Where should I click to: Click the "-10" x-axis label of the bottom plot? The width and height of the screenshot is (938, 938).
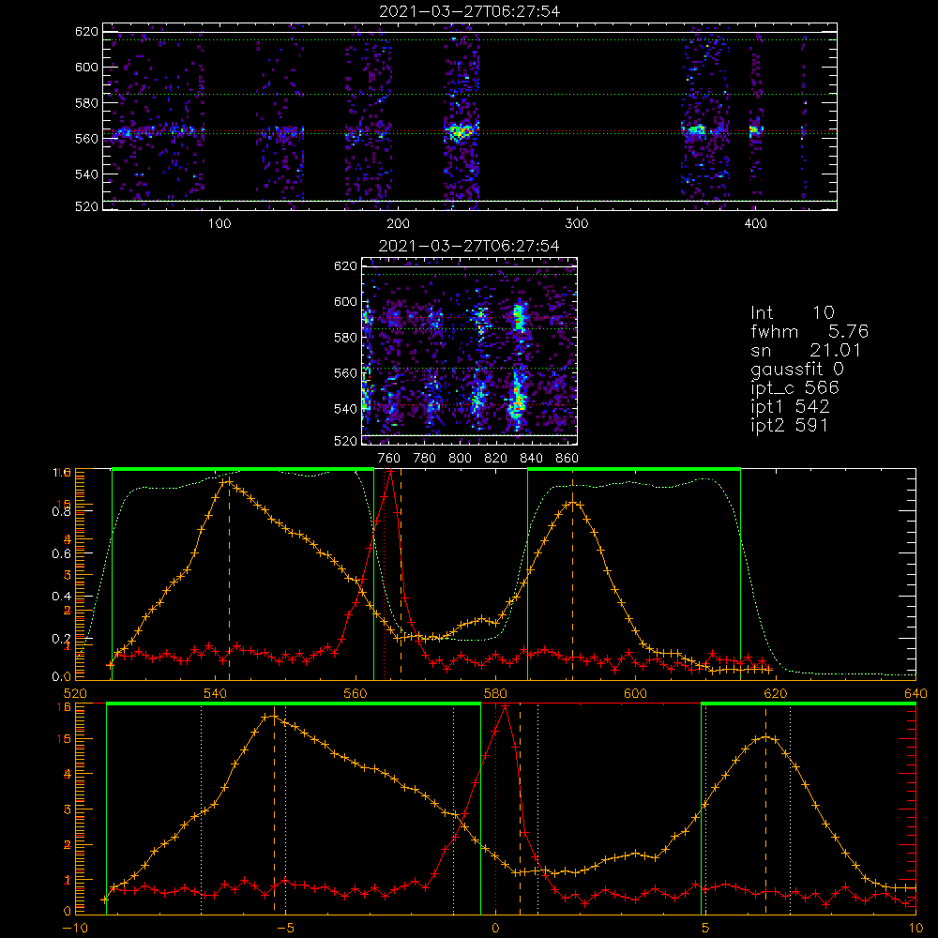[75, 928]
